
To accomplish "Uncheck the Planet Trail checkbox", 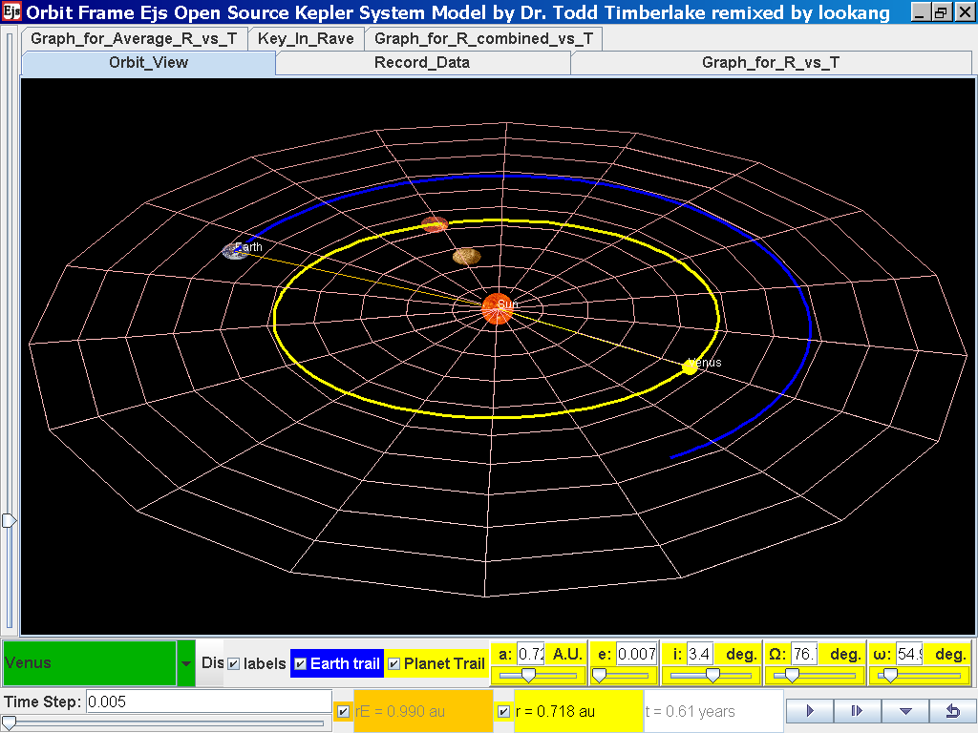I will [x=393, y=663].
